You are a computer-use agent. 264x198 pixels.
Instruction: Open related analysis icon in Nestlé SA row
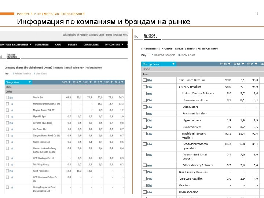click(x=10, y=98)
